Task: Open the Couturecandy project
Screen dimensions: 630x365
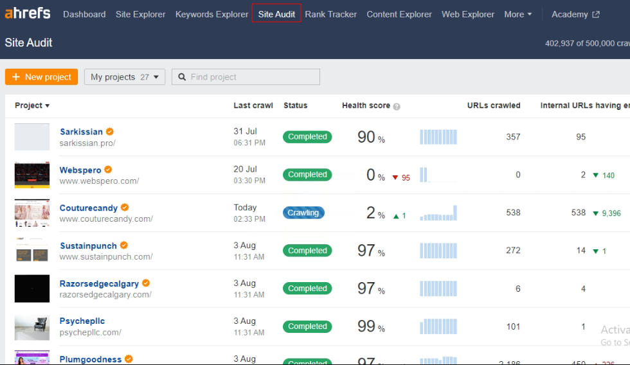Action: (89, 208)
